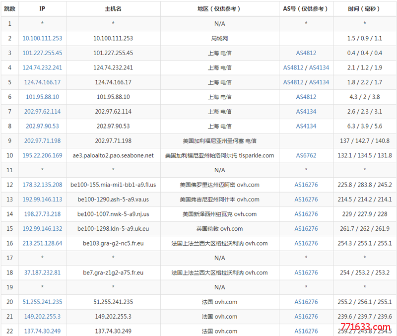The height and width of the screenshot is (336, 397).
Task: Open AS4134 link in hop 7 row
Action: (306, 112)
